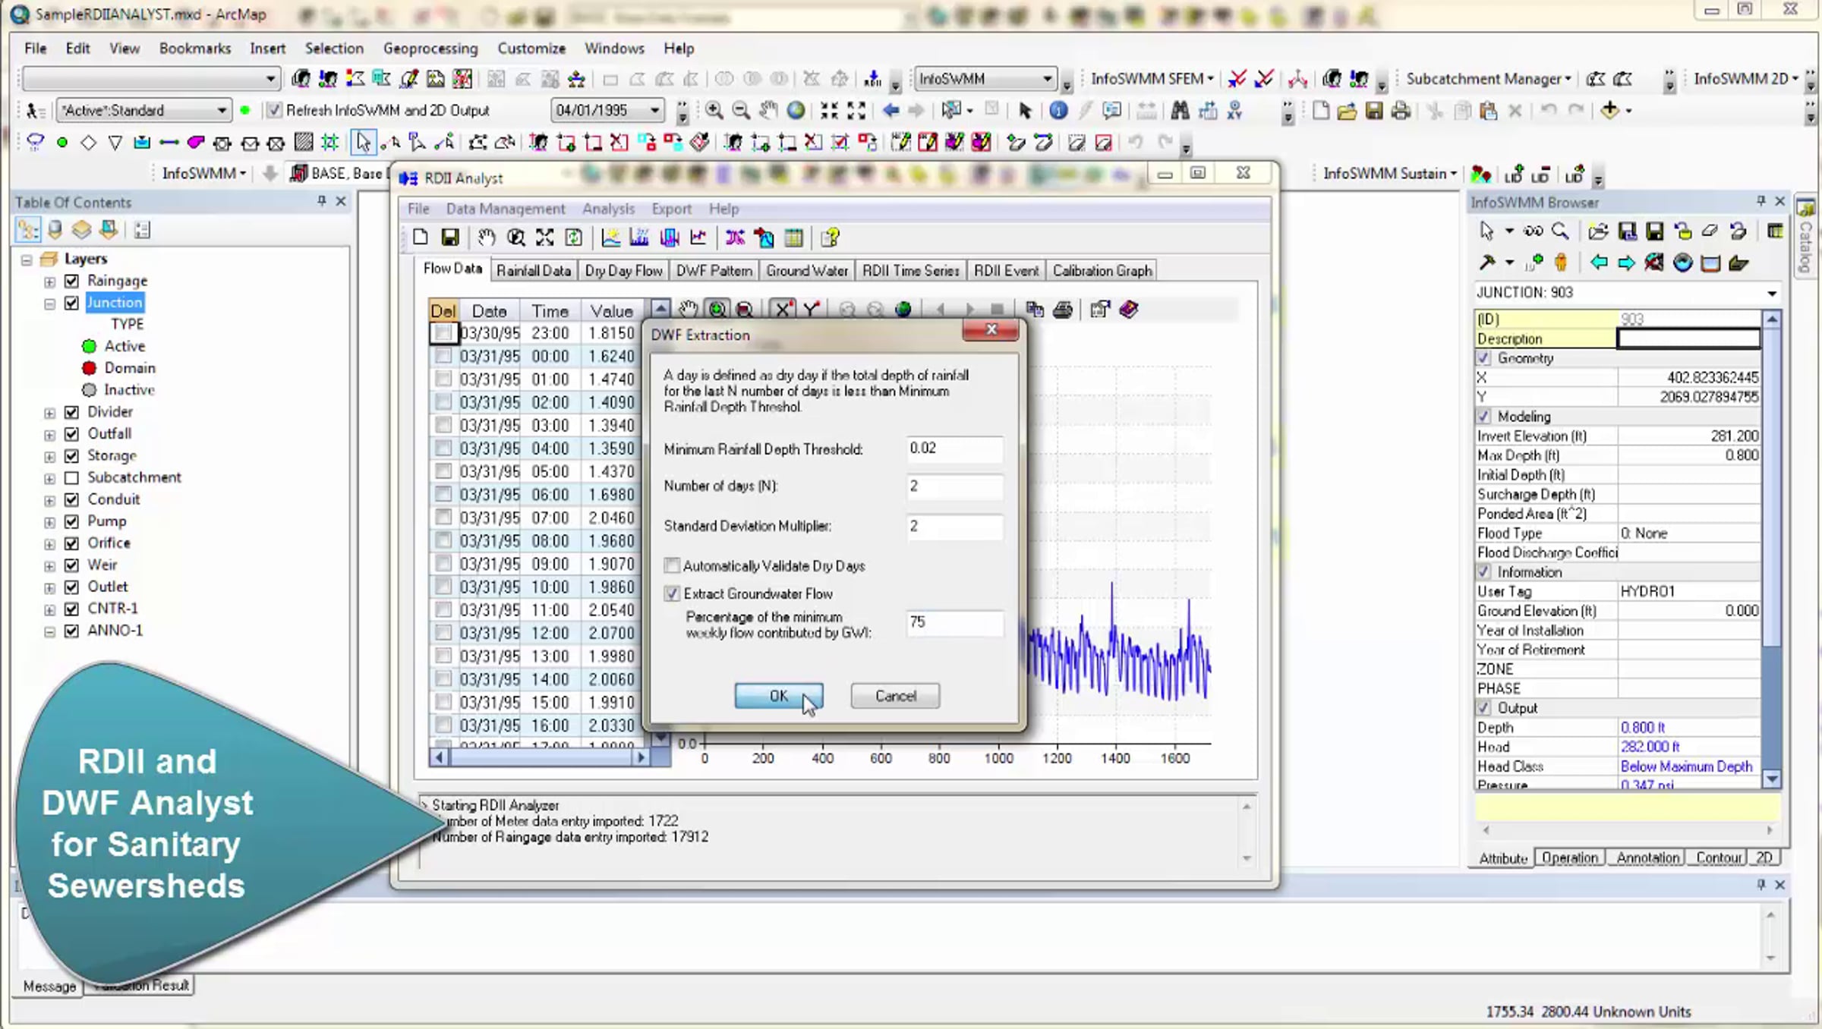1822x1029 pixels.
Task: Pin the Table Of Contents panel
Action: 322,201
